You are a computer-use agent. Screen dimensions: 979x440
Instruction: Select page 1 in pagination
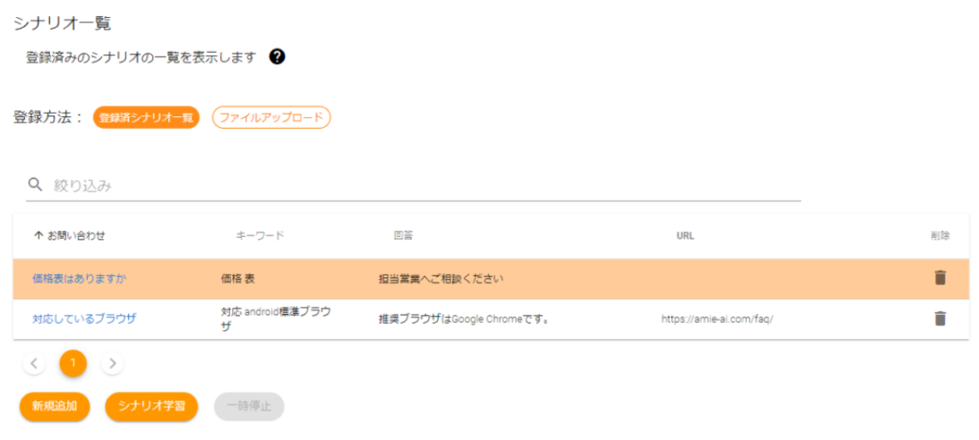[x=73, y=364]
